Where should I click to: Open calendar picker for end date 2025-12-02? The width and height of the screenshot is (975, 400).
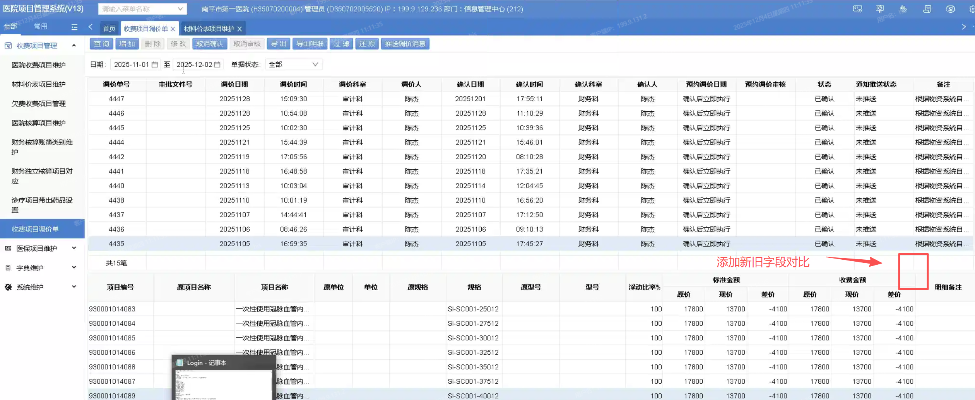point(217,65)
